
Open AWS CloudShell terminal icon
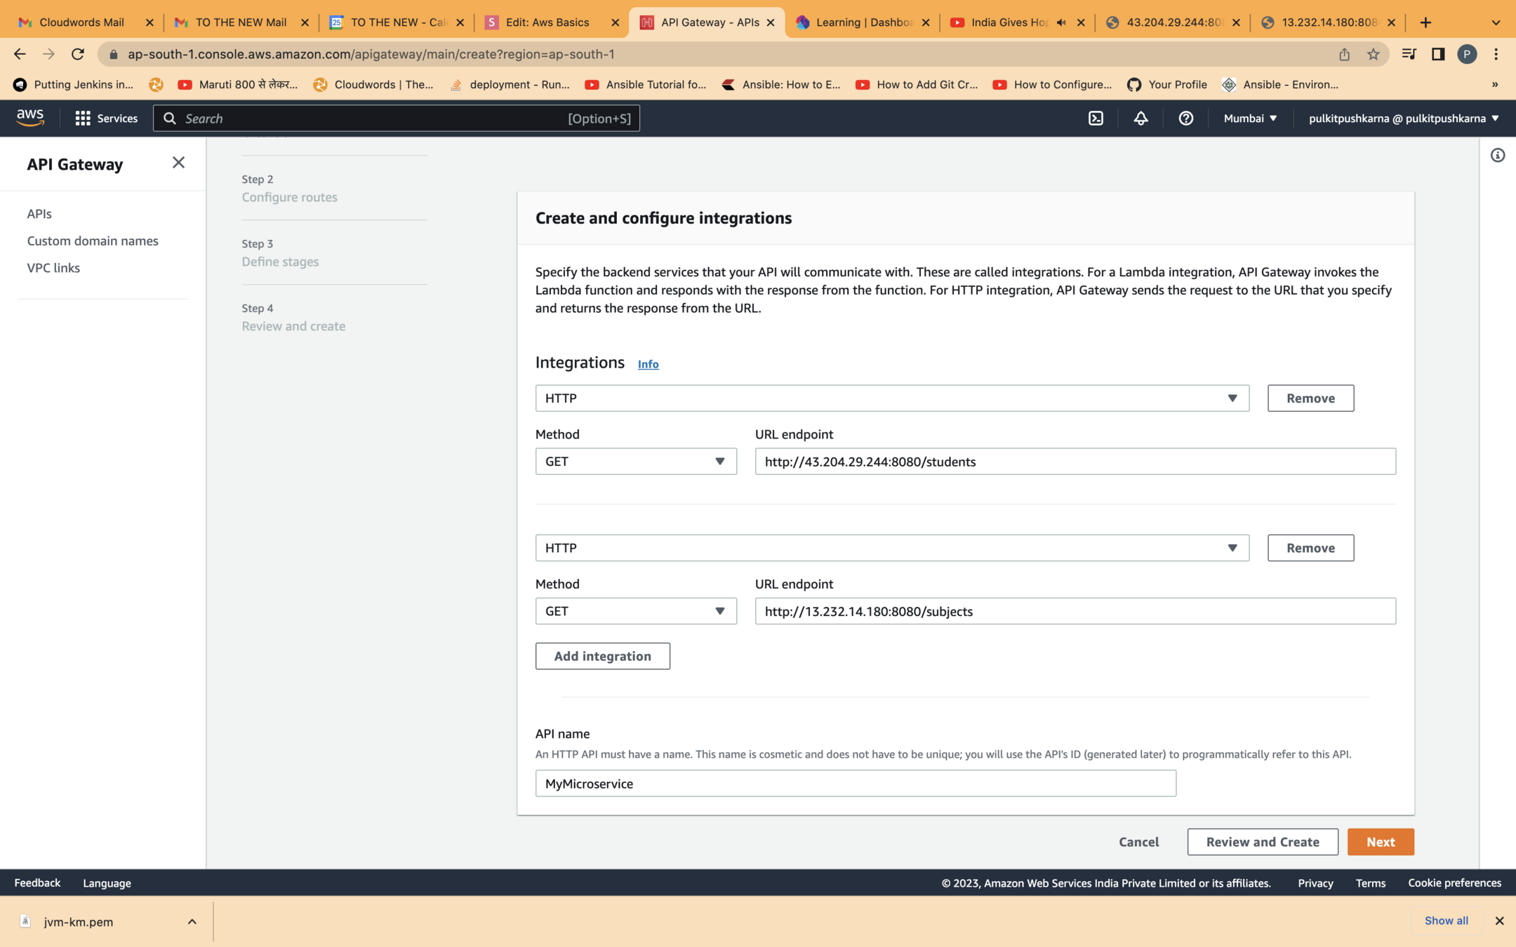pyautogui.click(x=1096, y=119)
